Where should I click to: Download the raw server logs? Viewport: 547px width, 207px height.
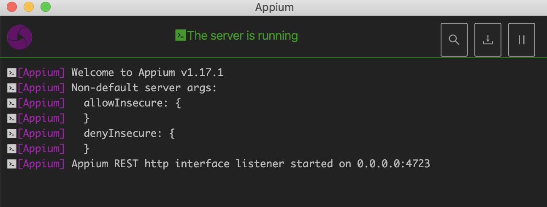488,40
